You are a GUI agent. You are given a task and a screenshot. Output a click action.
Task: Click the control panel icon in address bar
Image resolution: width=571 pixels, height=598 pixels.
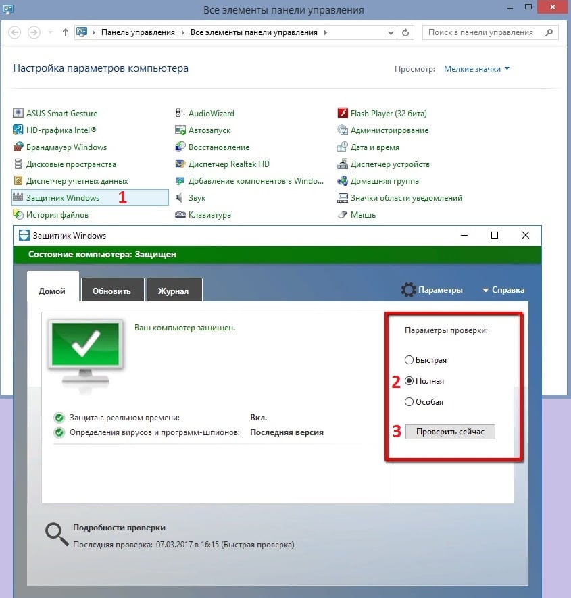click(x=82, y=32)
